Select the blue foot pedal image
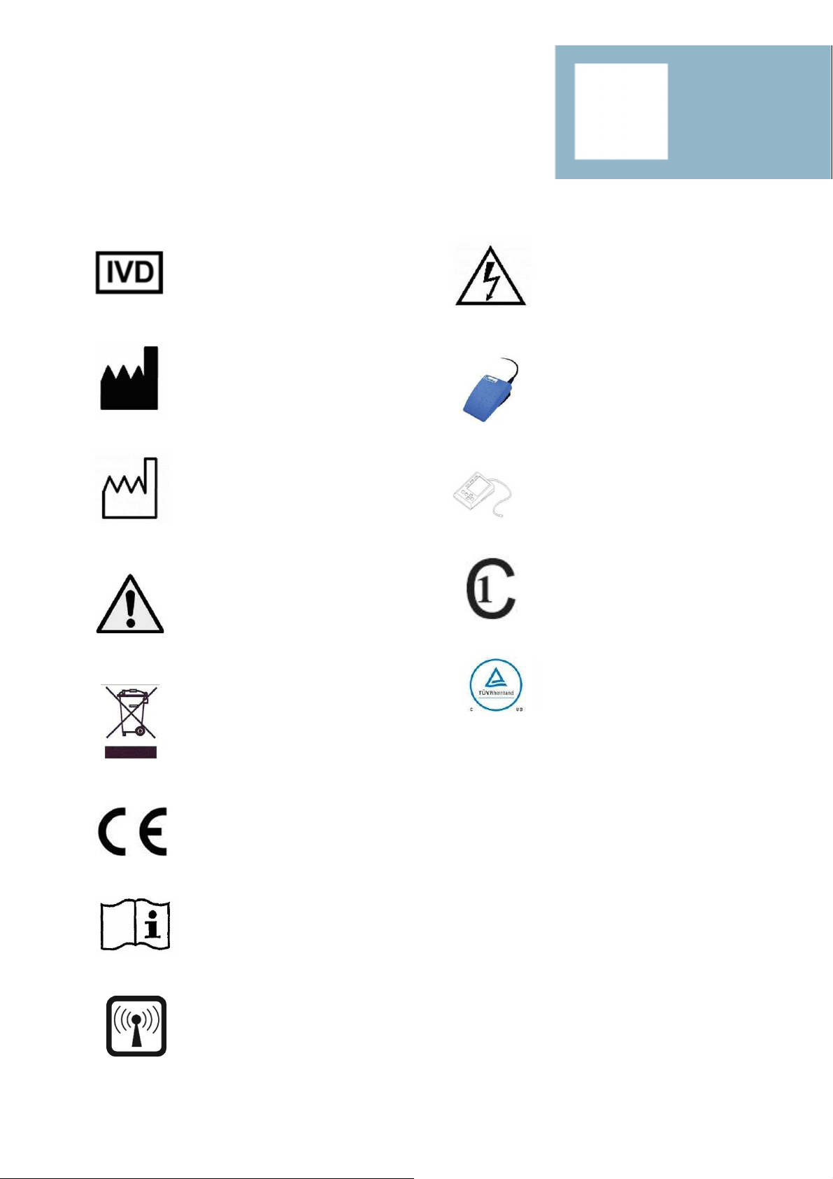 click(490, 390)
